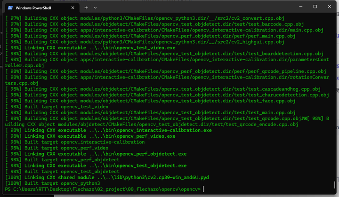Click the PowerShell icon in the tab
339x197 pixels.
pos(10,8)
